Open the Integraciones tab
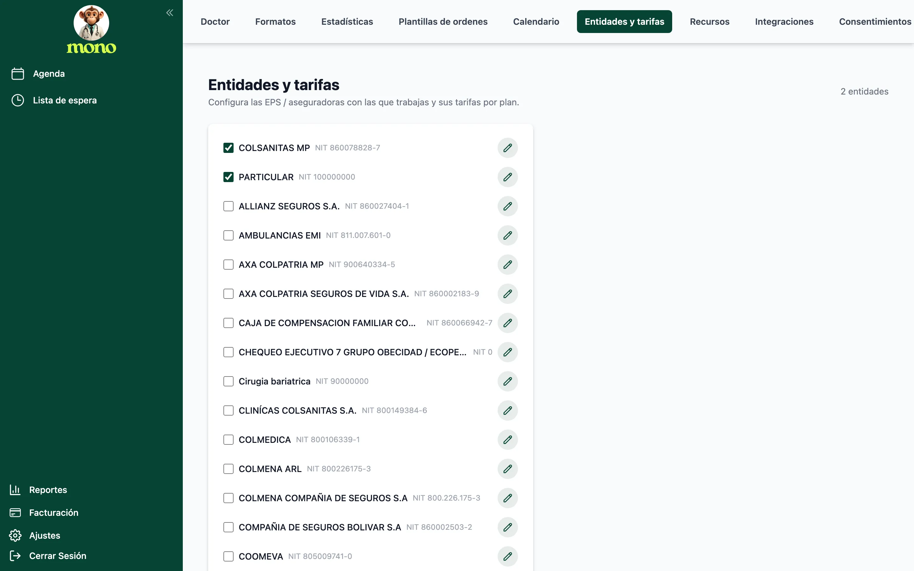Image resolution: width=914 pixels, height=571 pixels. click(x=784, y=22)
